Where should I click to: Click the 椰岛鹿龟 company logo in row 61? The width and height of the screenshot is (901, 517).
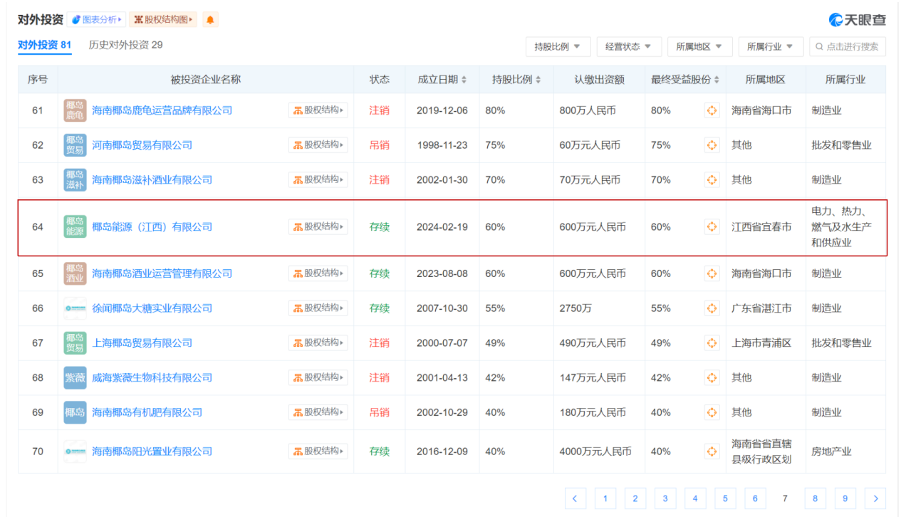point(75,110)
